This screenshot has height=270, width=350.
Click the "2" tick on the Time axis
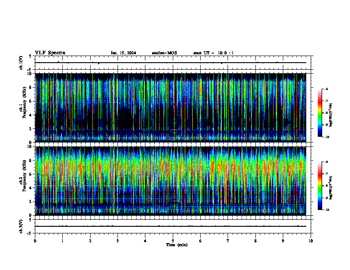pos(90,241)
